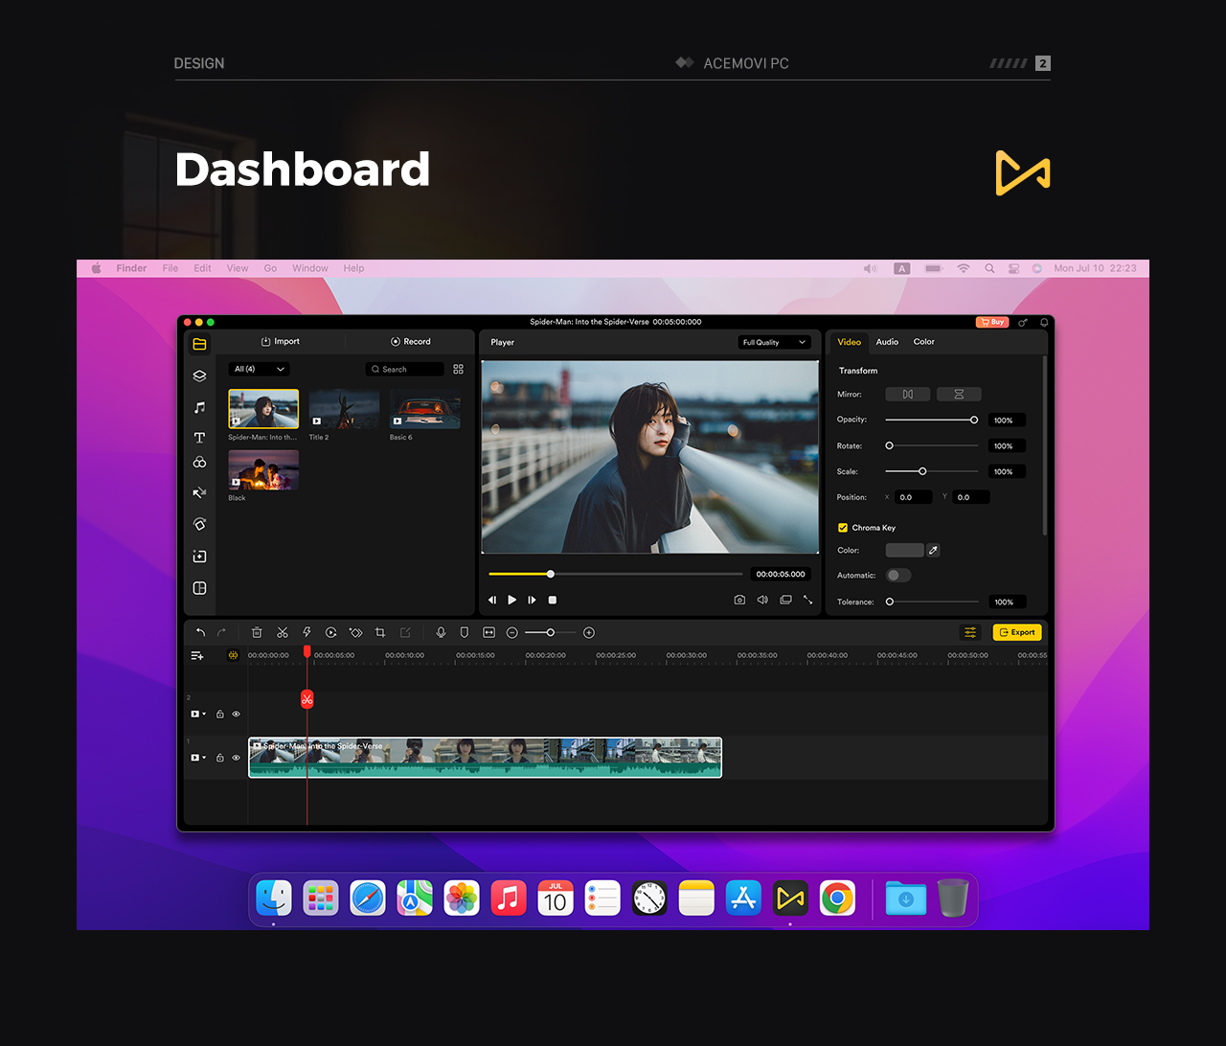Viewport: 1226px width, 1046px height.
Task: Click the voiceover microphone icon
Action: [x=441, y=632]
